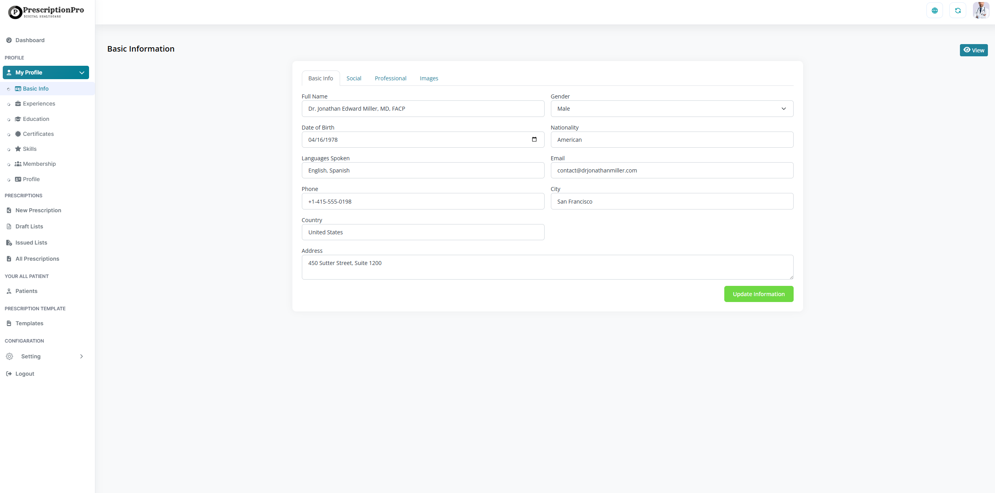The height and width of the screenshot is (493, 995).
Task: Switch to the Social tab
Action: (x=353, y=78)
